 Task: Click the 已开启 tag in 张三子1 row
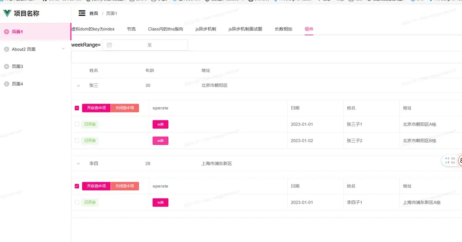pyautogui.click(x=90, y=124)
